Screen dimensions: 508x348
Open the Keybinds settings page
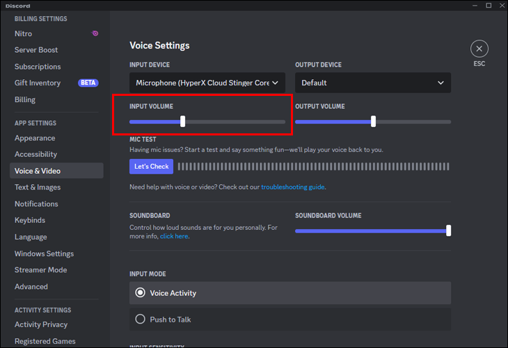30,220
